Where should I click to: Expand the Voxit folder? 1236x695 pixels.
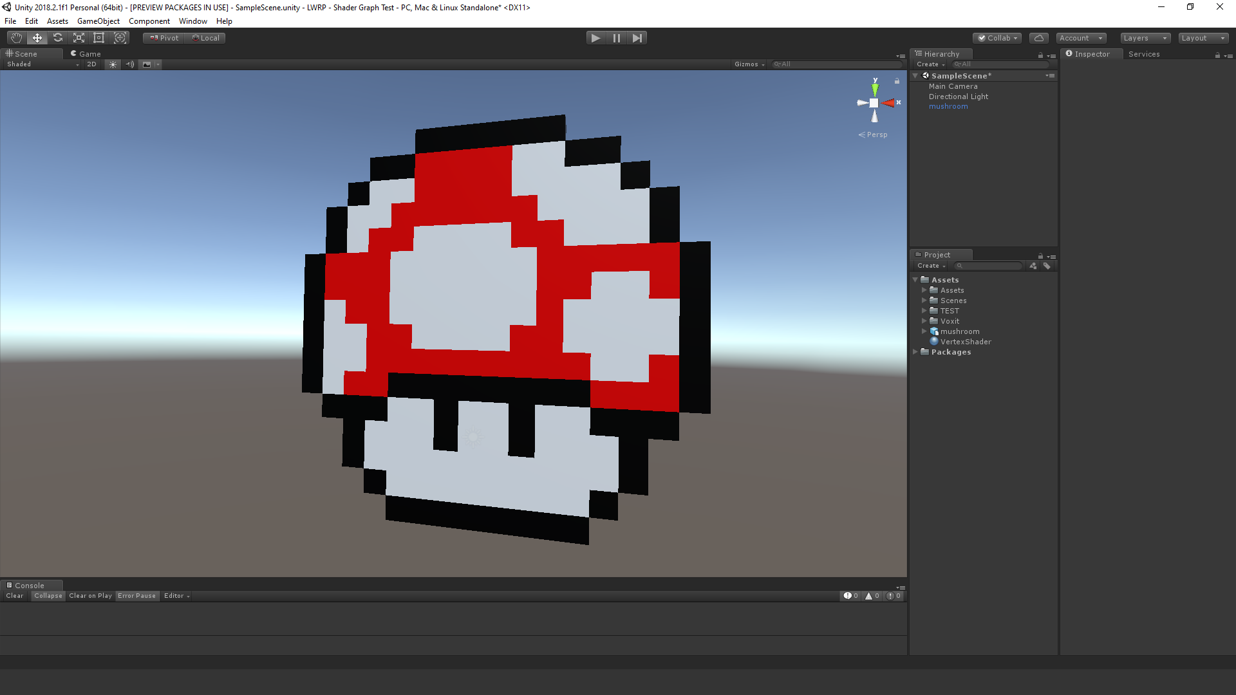point(924,321)
